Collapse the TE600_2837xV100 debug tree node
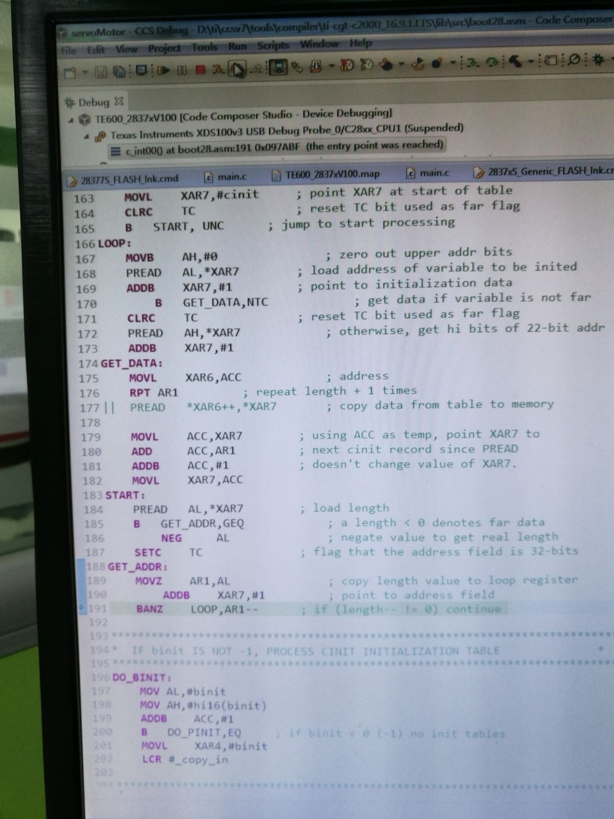This screenshot has height=819, width=614. coord(71,120)
